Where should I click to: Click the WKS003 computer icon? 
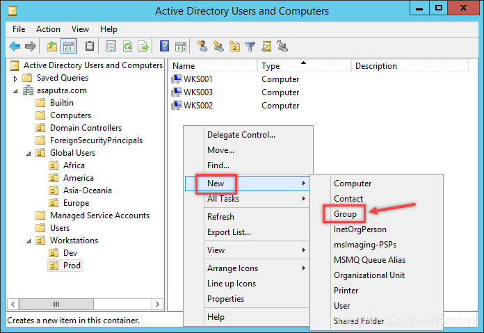click(x=177, y=92)
